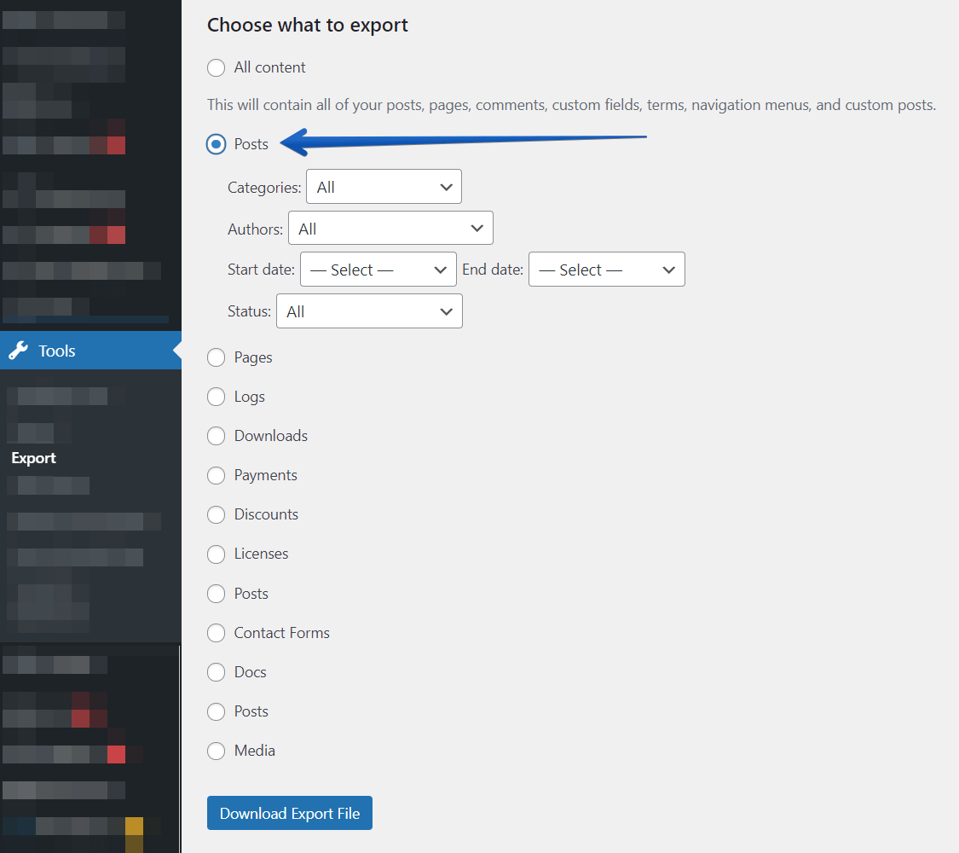This screenshot has width=959, height=853.
Task: Select the Discounts radio option
Action: point(216,514)
